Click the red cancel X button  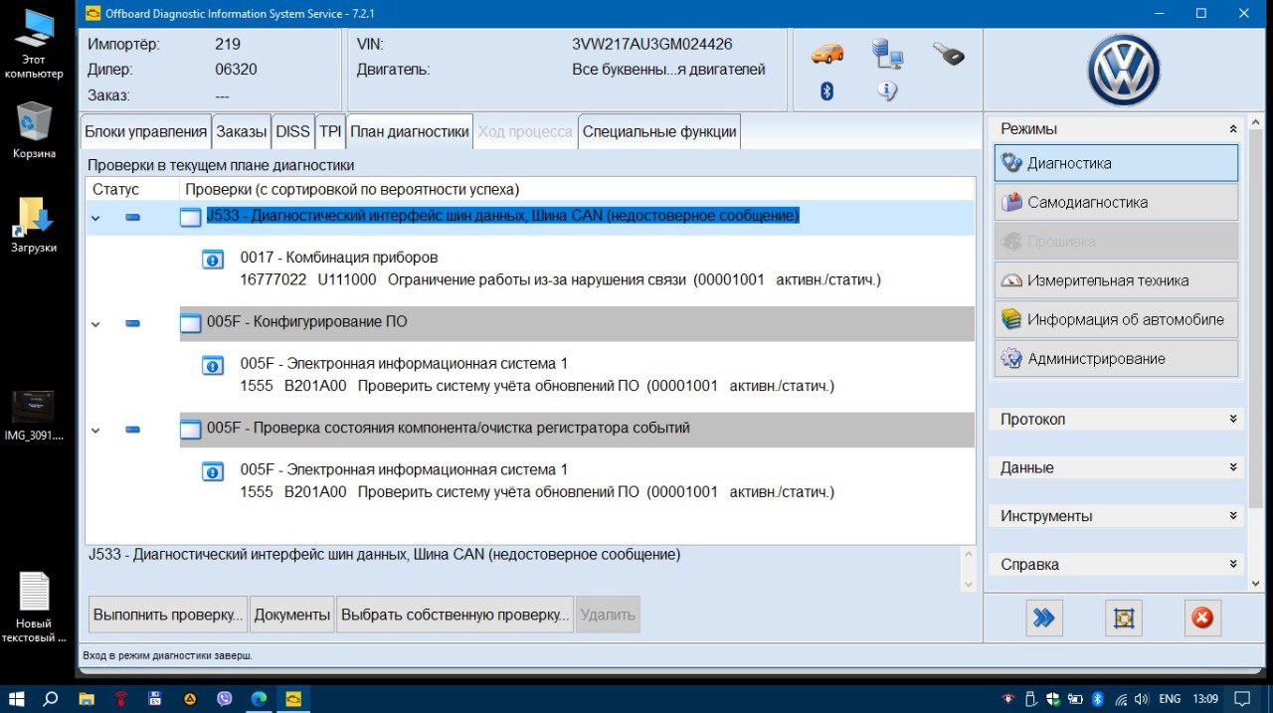[1202, 618]
